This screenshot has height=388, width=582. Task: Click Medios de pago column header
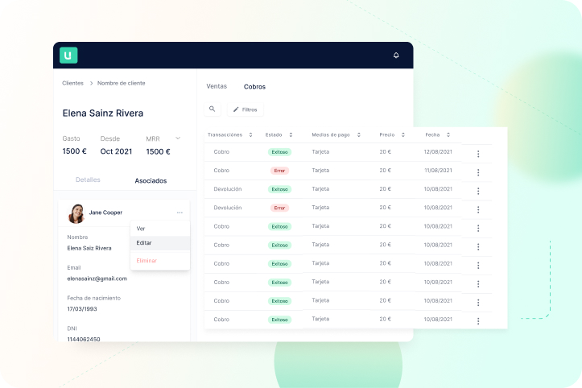click(x=331, y=134)
